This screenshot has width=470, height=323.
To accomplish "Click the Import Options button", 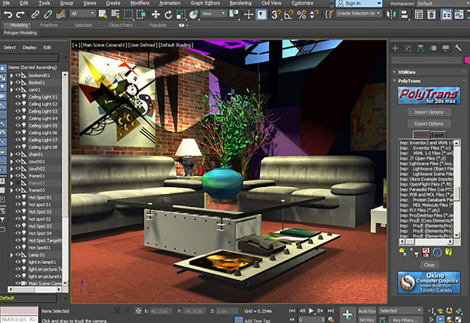I will tap(428, 112).
